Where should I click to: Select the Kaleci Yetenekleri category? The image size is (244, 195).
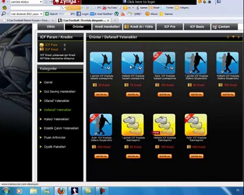56,119
